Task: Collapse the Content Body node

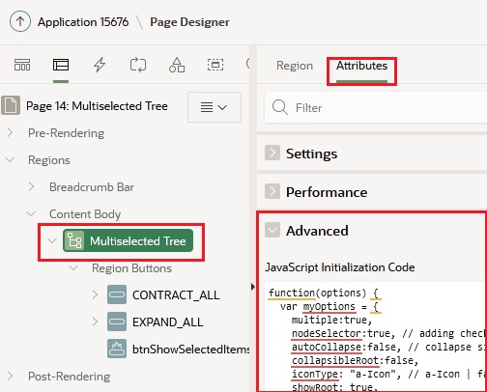Action: (31, 213)
